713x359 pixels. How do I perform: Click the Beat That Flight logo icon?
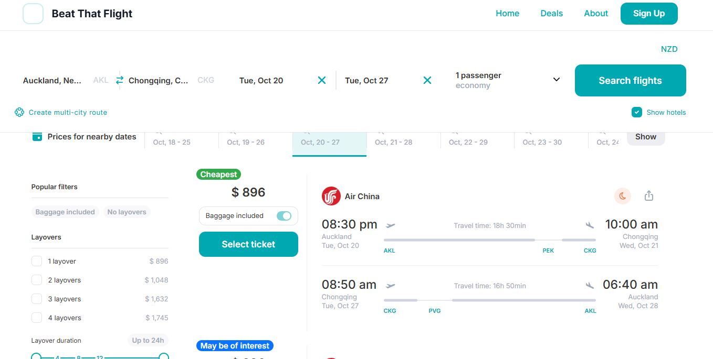33,14
